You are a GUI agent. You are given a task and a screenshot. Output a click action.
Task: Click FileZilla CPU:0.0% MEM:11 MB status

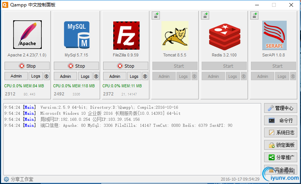(x=122, y=86)
